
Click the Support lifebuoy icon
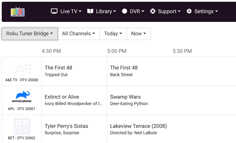pyautogui.click(x=153, y=11)
